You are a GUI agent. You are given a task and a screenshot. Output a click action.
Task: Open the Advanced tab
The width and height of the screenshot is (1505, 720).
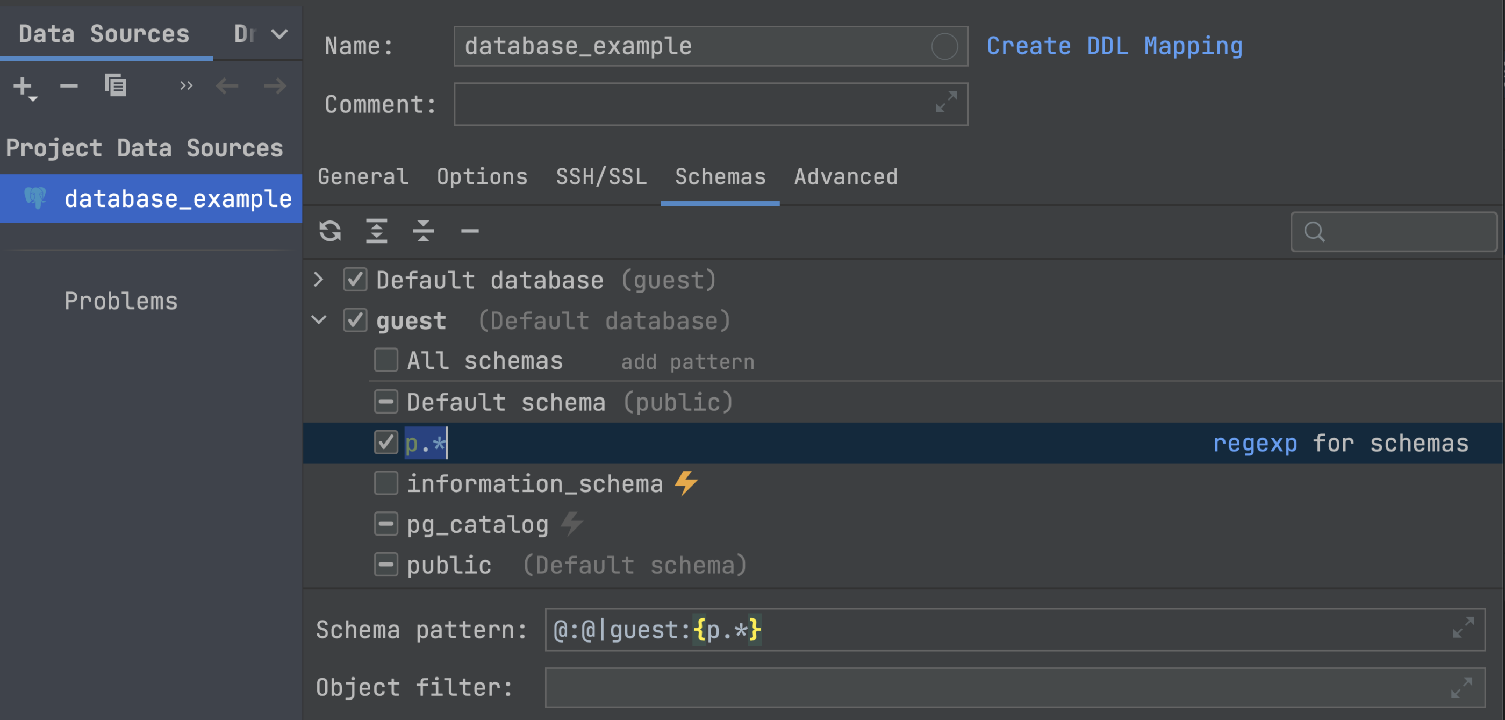pyautogui.click(x=845, y=176)
